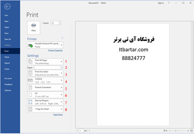Screen dimensions: 194x134
Task: Click the Copies number field
Action: pyautogui.click(x=54, y=23)
